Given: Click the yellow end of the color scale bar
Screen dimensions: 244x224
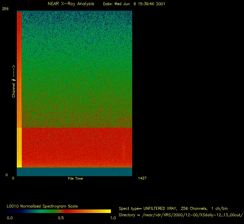Looking at the screenshot, I should (107, 211).
